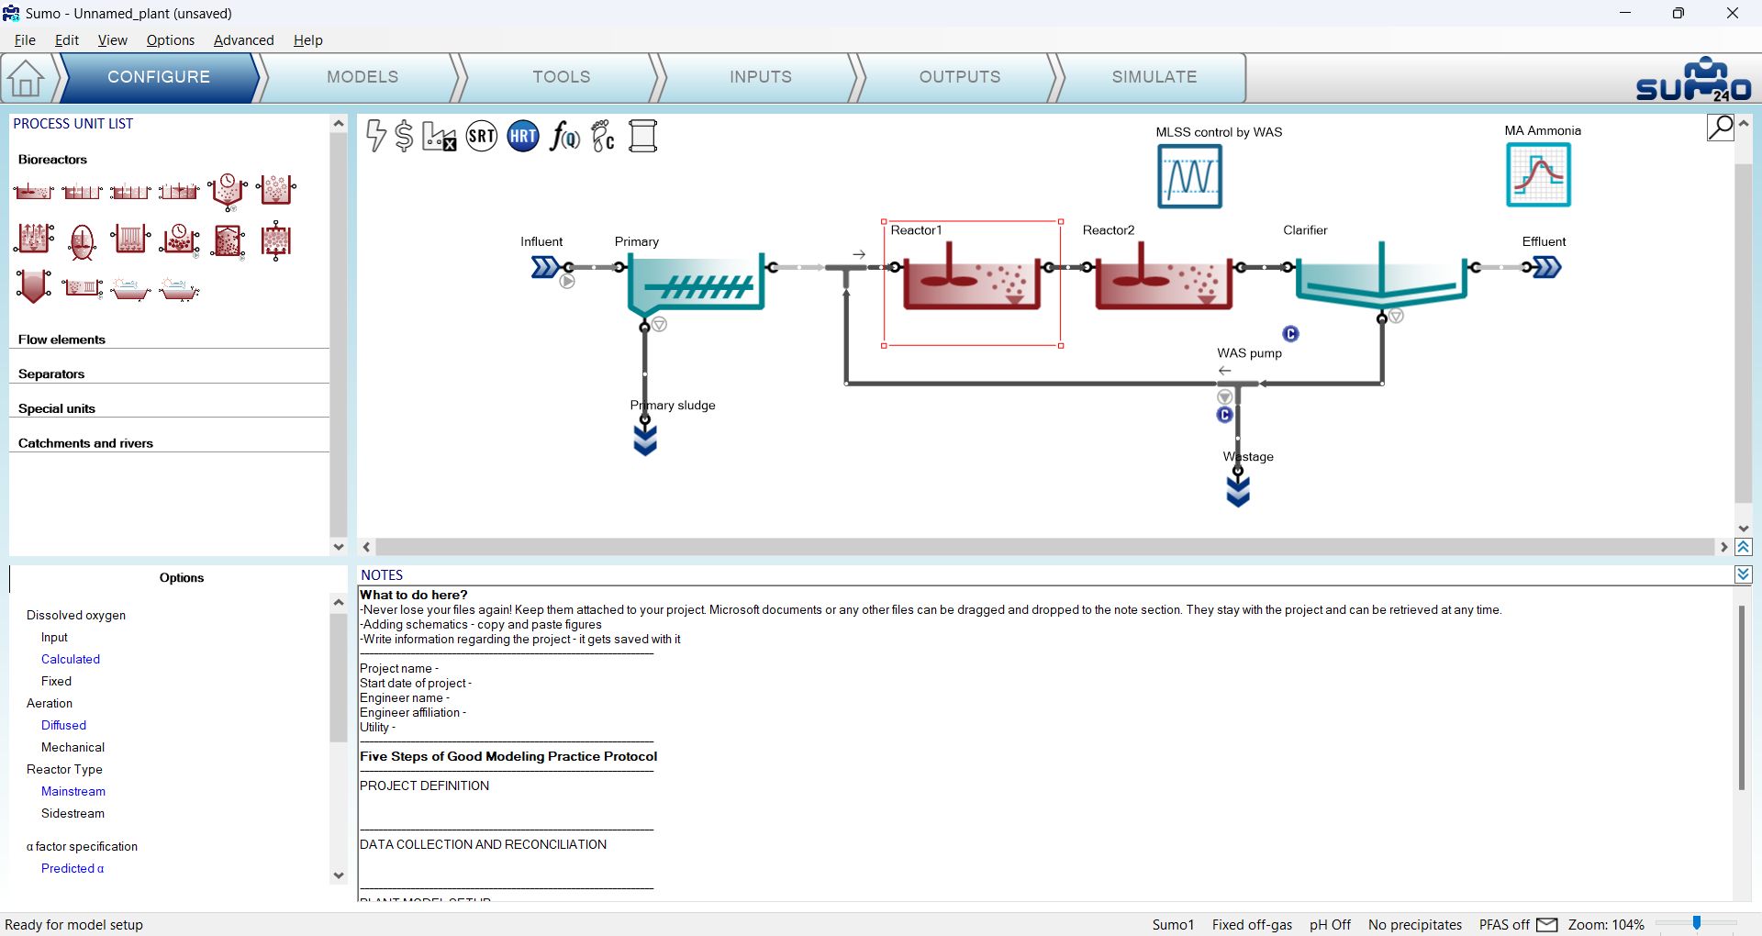This screenshot has height=936, width=1762.
Task: Select the Wastage outlet unit
Action: coord(1238,491)
